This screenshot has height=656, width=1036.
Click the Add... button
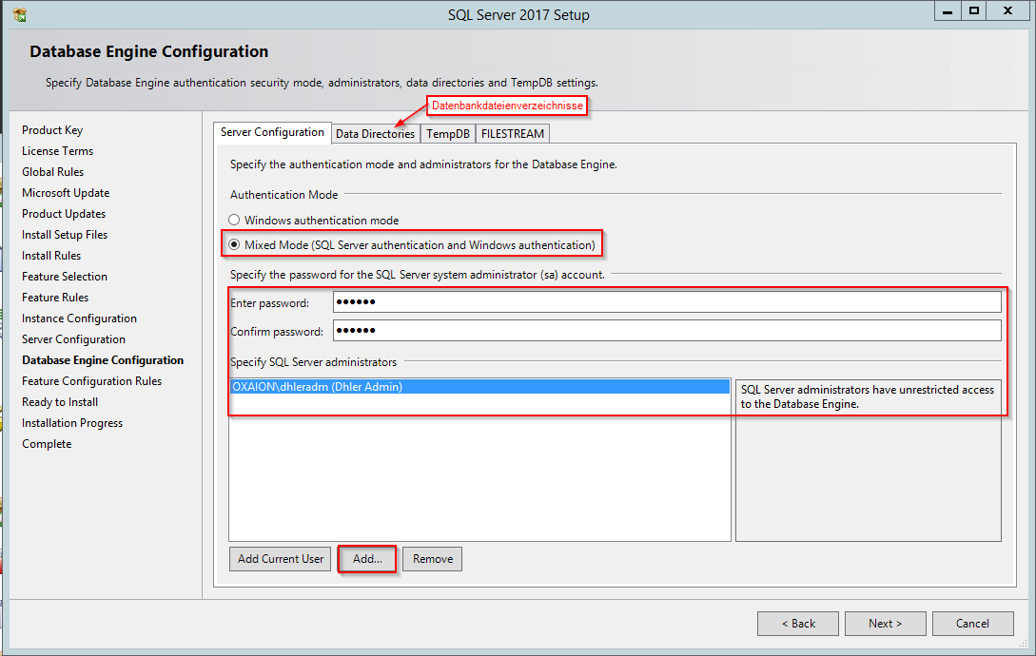(x=367, y=559)
